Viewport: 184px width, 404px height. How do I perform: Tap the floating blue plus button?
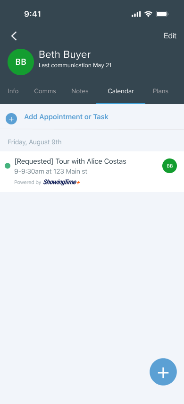163,372
